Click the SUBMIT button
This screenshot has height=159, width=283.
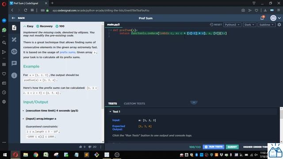(x=232, y=147)
